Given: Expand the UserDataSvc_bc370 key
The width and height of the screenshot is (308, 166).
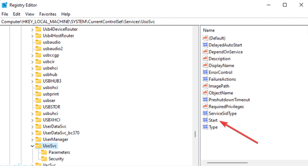Looking at the screenshot, I should pos(32,133).
